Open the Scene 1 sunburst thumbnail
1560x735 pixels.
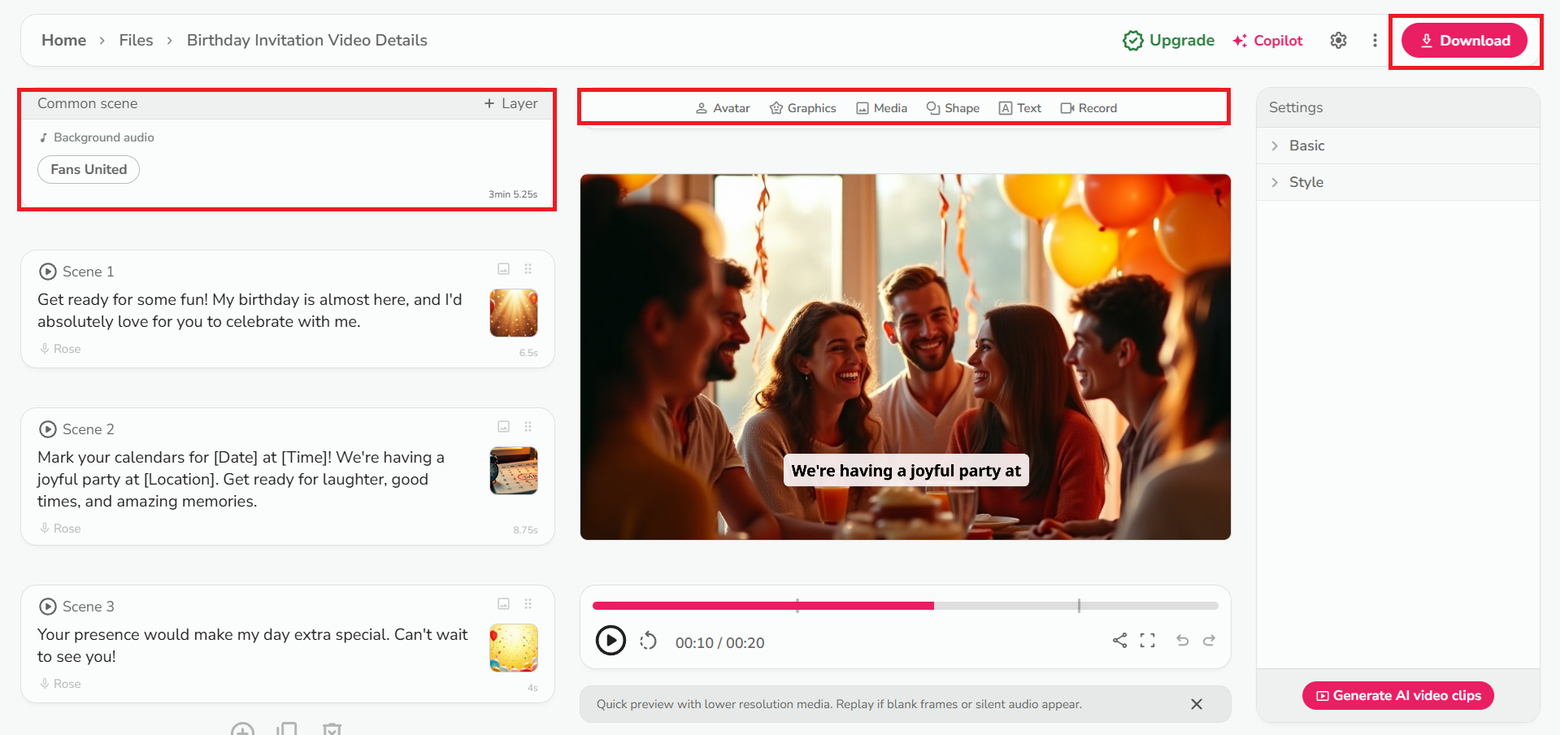click(x=514, y=313)
